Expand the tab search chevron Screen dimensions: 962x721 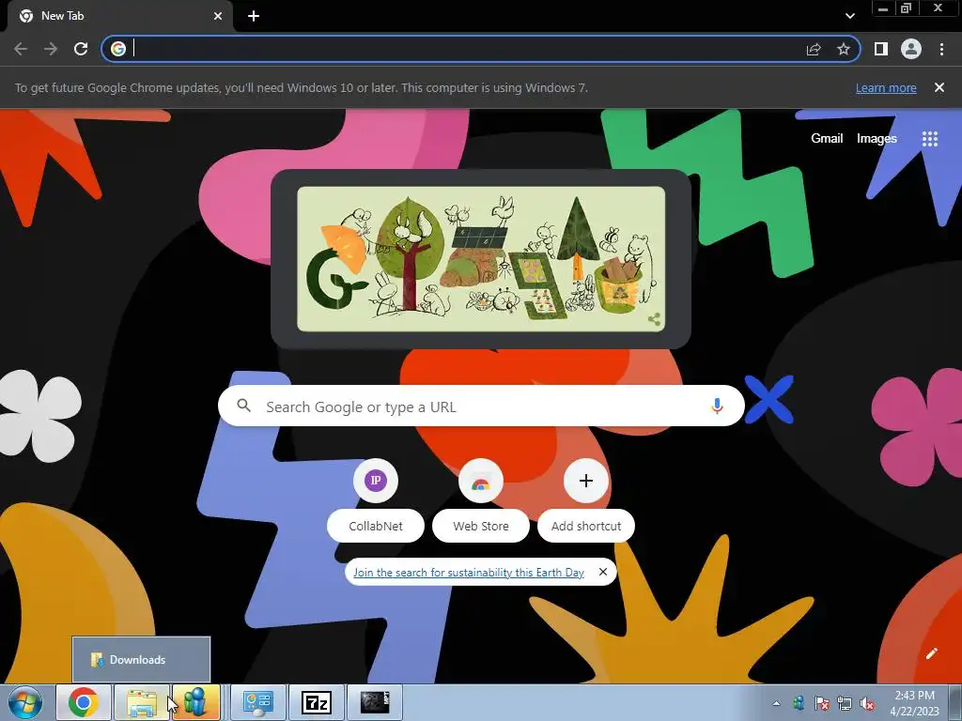tap(849, 16)
